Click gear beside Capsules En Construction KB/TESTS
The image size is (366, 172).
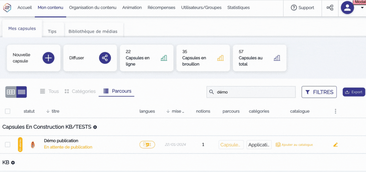point(95,127)
